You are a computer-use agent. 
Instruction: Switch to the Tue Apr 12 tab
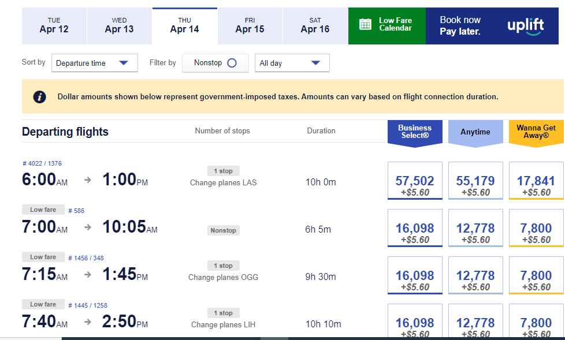(x=54, y=26)
